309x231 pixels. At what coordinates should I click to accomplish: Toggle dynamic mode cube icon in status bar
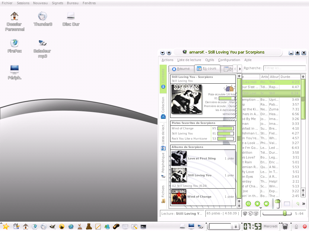click(x=256, y=213)
